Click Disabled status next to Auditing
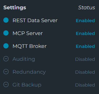99x94 pixels. 85,59
